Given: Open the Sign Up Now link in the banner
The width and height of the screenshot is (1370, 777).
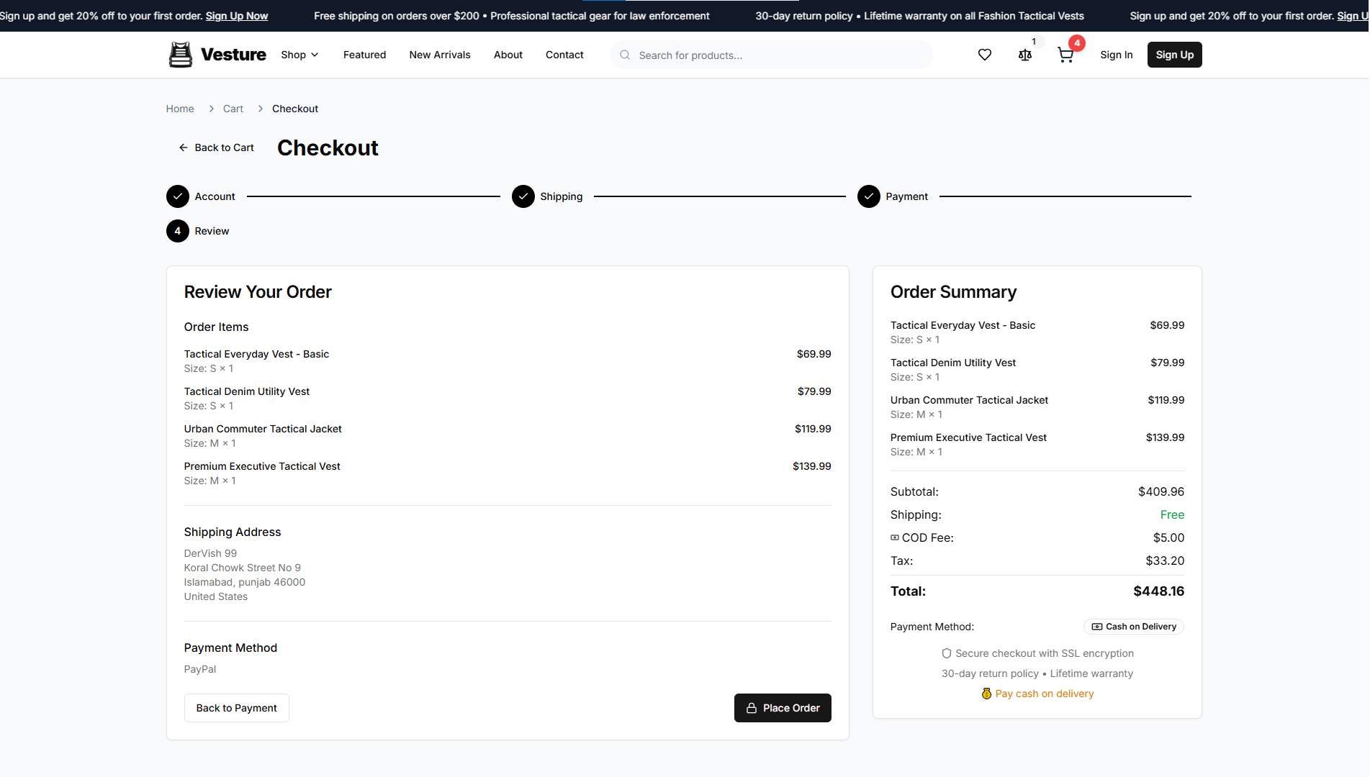Looking at the screenshot, I should 236,15.
